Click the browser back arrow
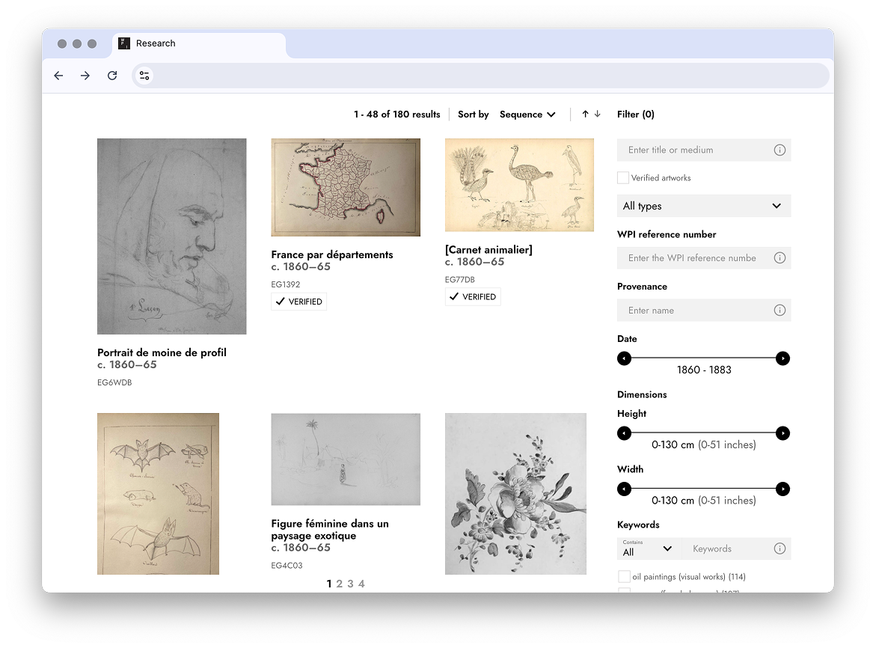Image resolution: width=876 pixels, height=648 pixels. point(58,76)
